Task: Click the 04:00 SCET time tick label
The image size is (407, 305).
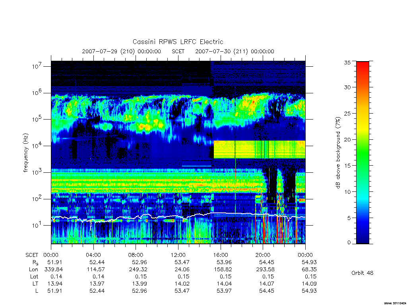Action: point(93,255)
